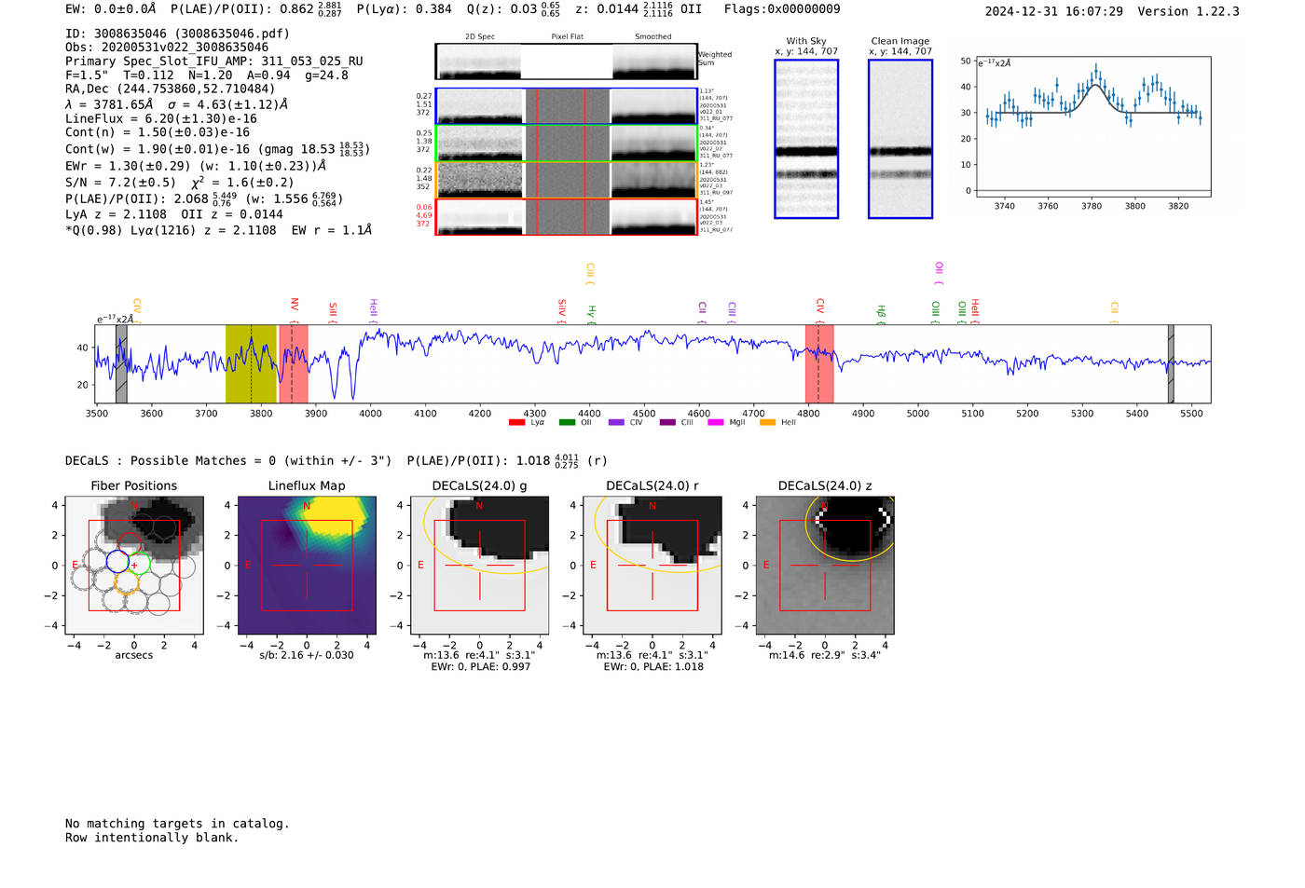
Task: Select the Cont(n) = 1.50(±0.03)e-16 line
Action: [158, 132]
